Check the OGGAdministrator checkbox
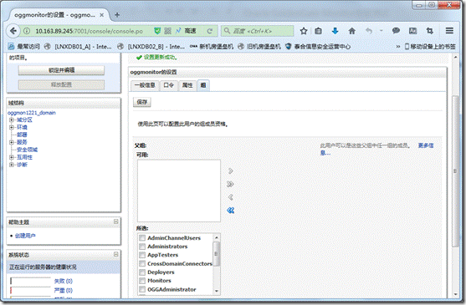The height and width of the screenshot is (305, 466). coord(142,289)
